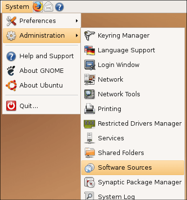Image resolution: width=187 pixels, height=200 pixels.
Task: Click the Preferences wrench-and-screwdriver icon
Action: click(x=11, y=21)
